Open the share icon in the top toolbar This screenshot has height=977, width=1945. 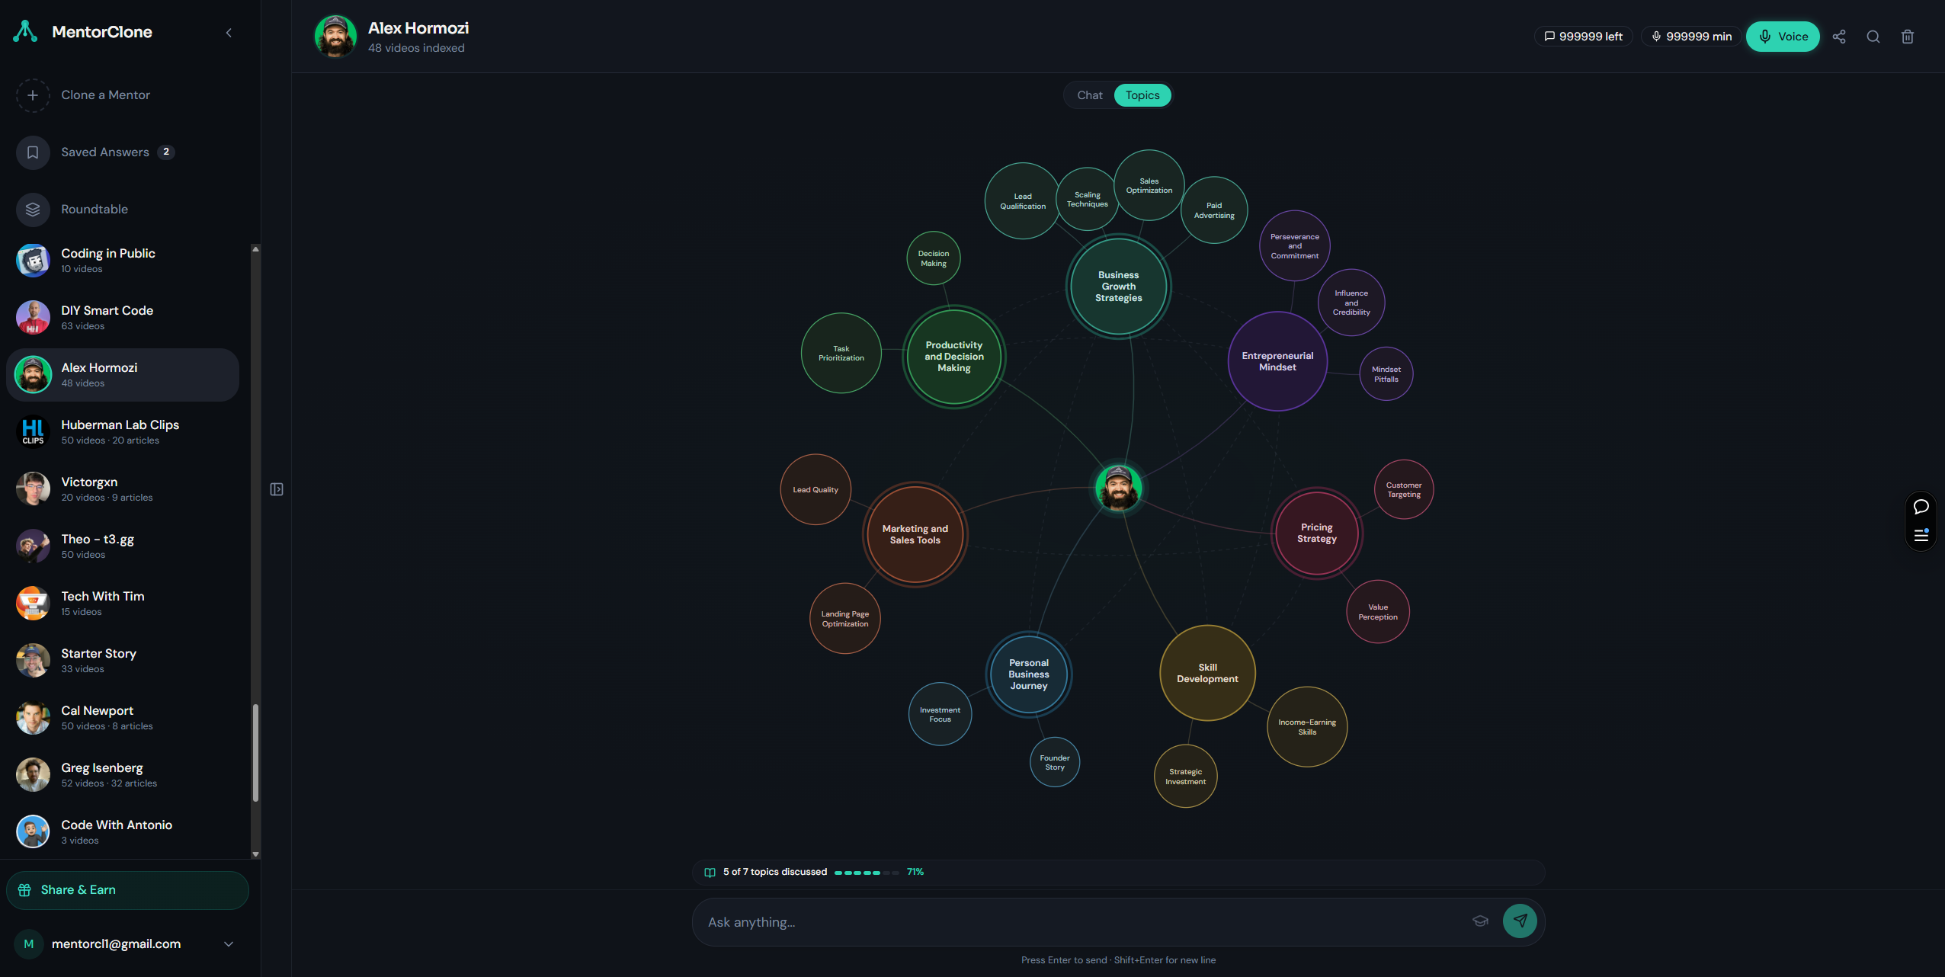tap(1838, 37)
